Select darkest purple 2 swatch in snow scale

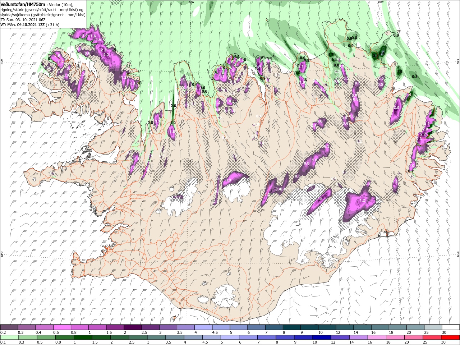132,327
